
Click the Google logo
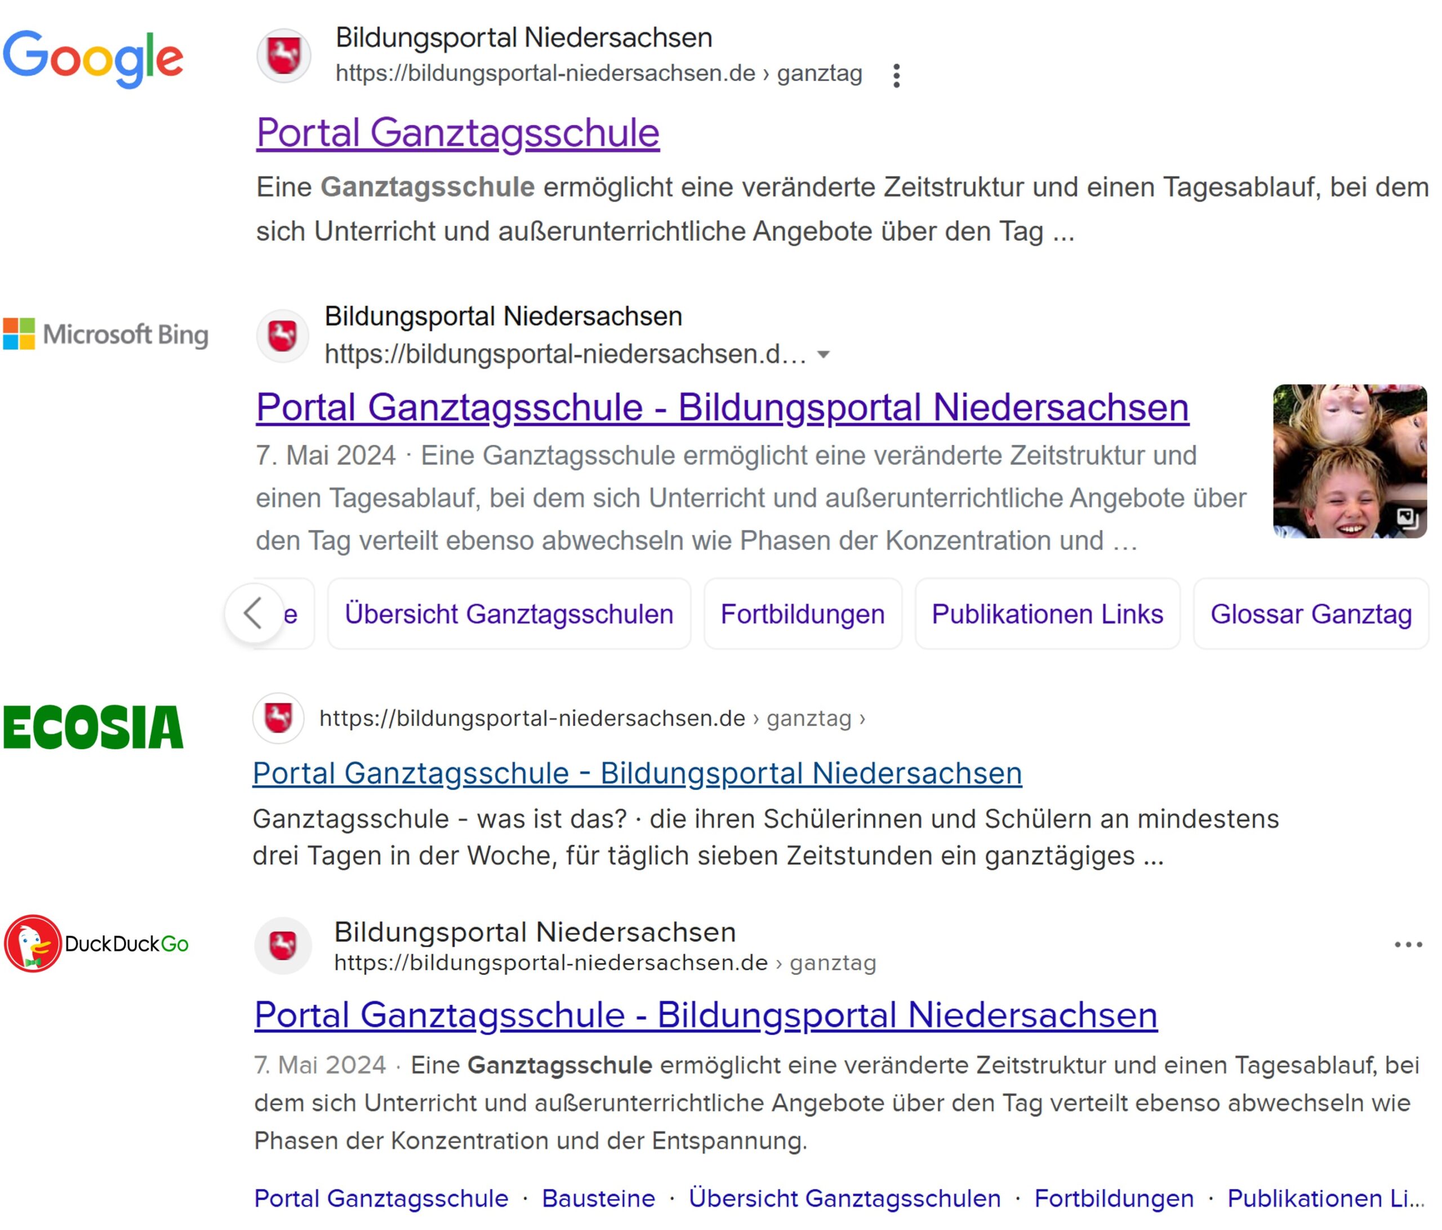94,59
